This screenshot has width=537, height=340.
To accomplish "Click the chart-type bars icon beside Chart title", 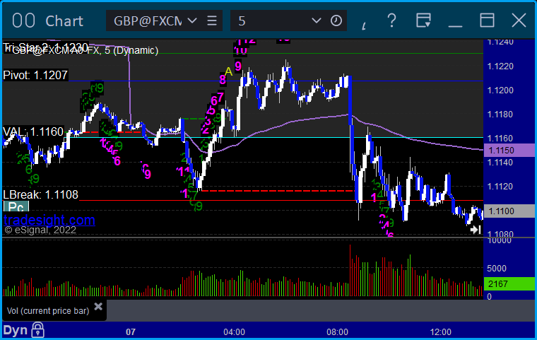I will [23, 20].
